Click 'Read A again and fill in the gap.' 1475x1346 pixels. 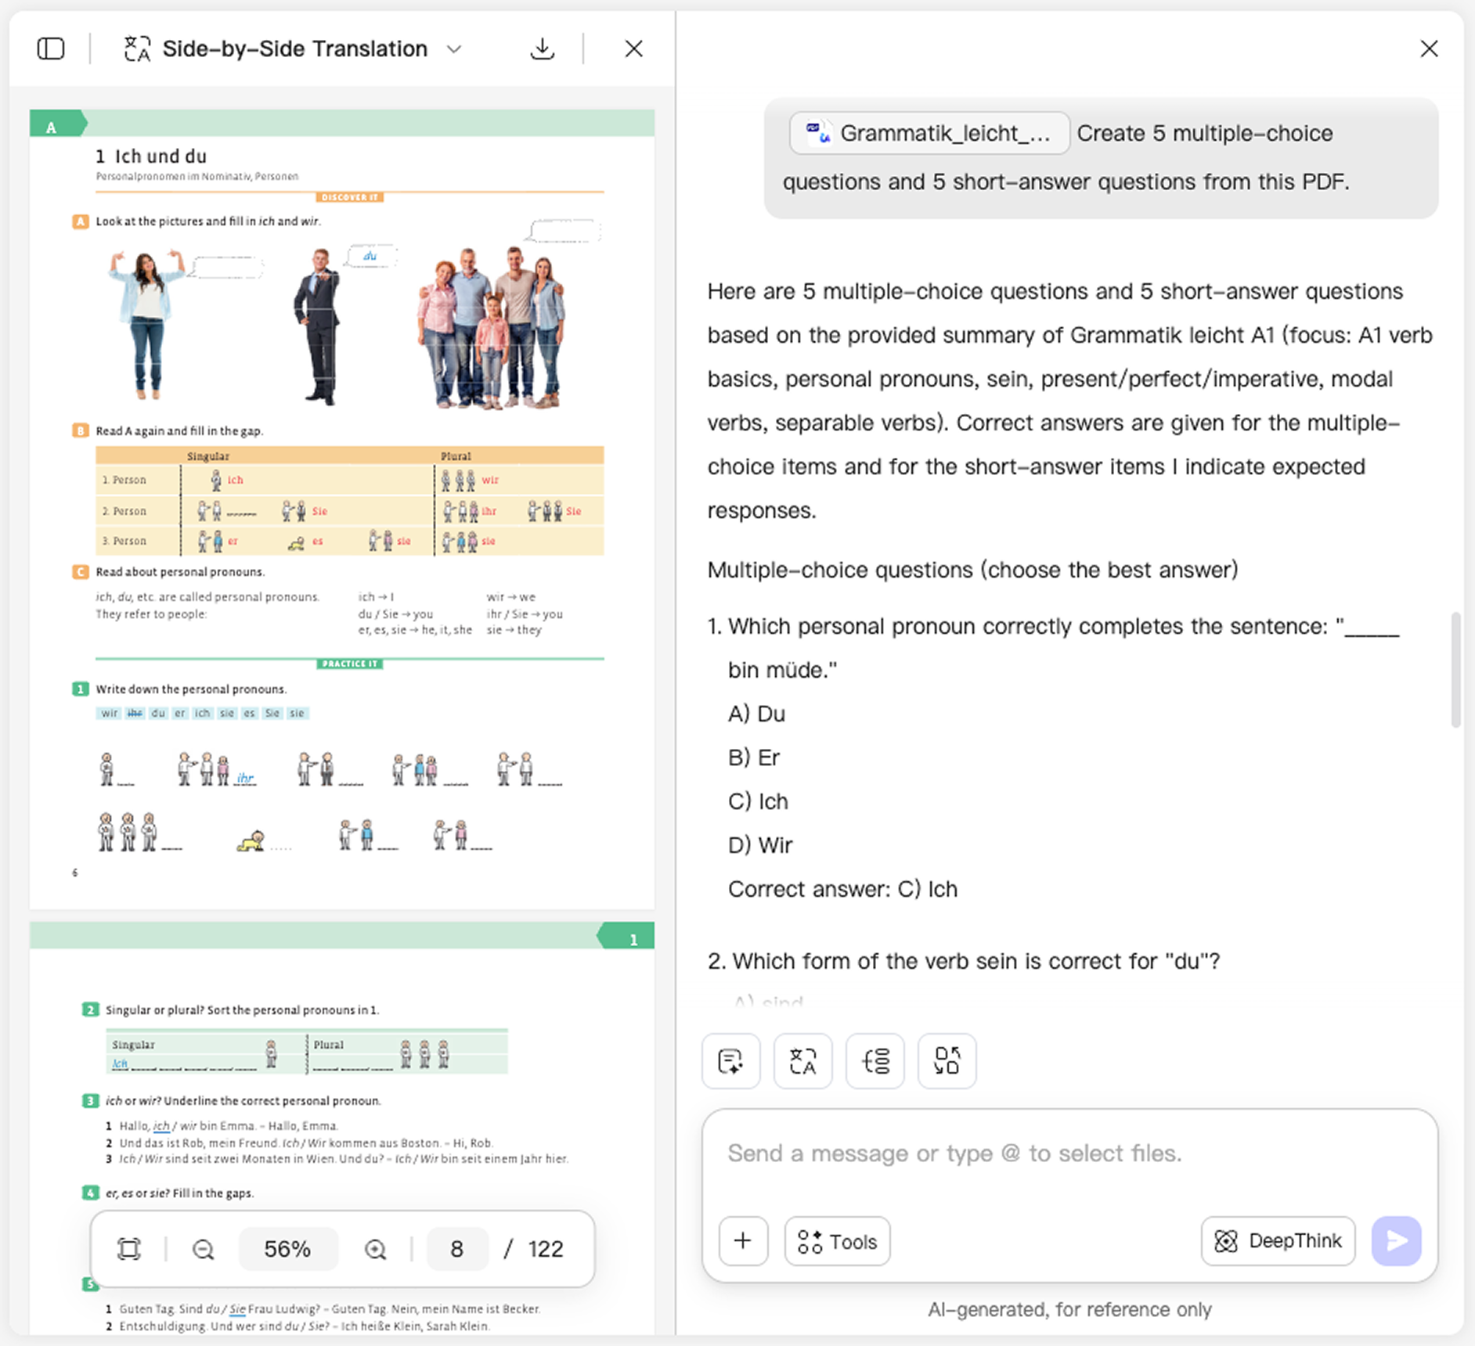point(179,431)
